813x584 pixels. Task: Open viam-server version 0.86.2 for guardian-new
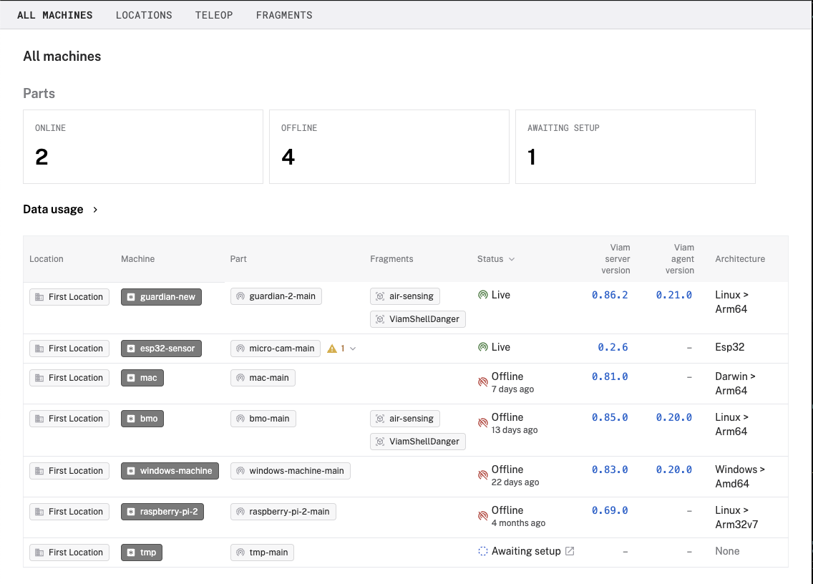tap(610, 295)
